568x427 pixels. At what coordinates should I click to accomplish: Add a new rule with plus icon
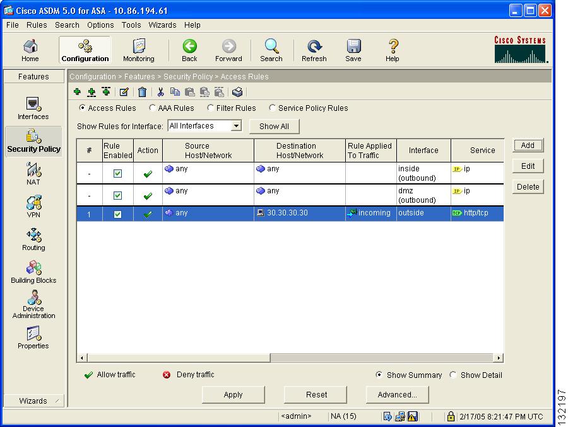(x=77, y=92)
